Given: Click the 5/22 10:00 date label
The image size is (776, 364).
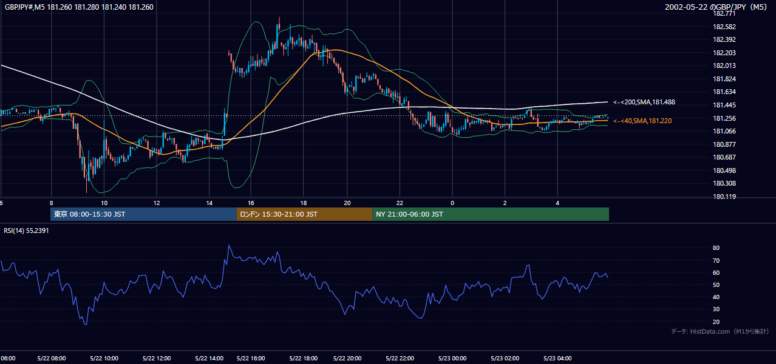Looking at the screenshot, I should 104,359.
